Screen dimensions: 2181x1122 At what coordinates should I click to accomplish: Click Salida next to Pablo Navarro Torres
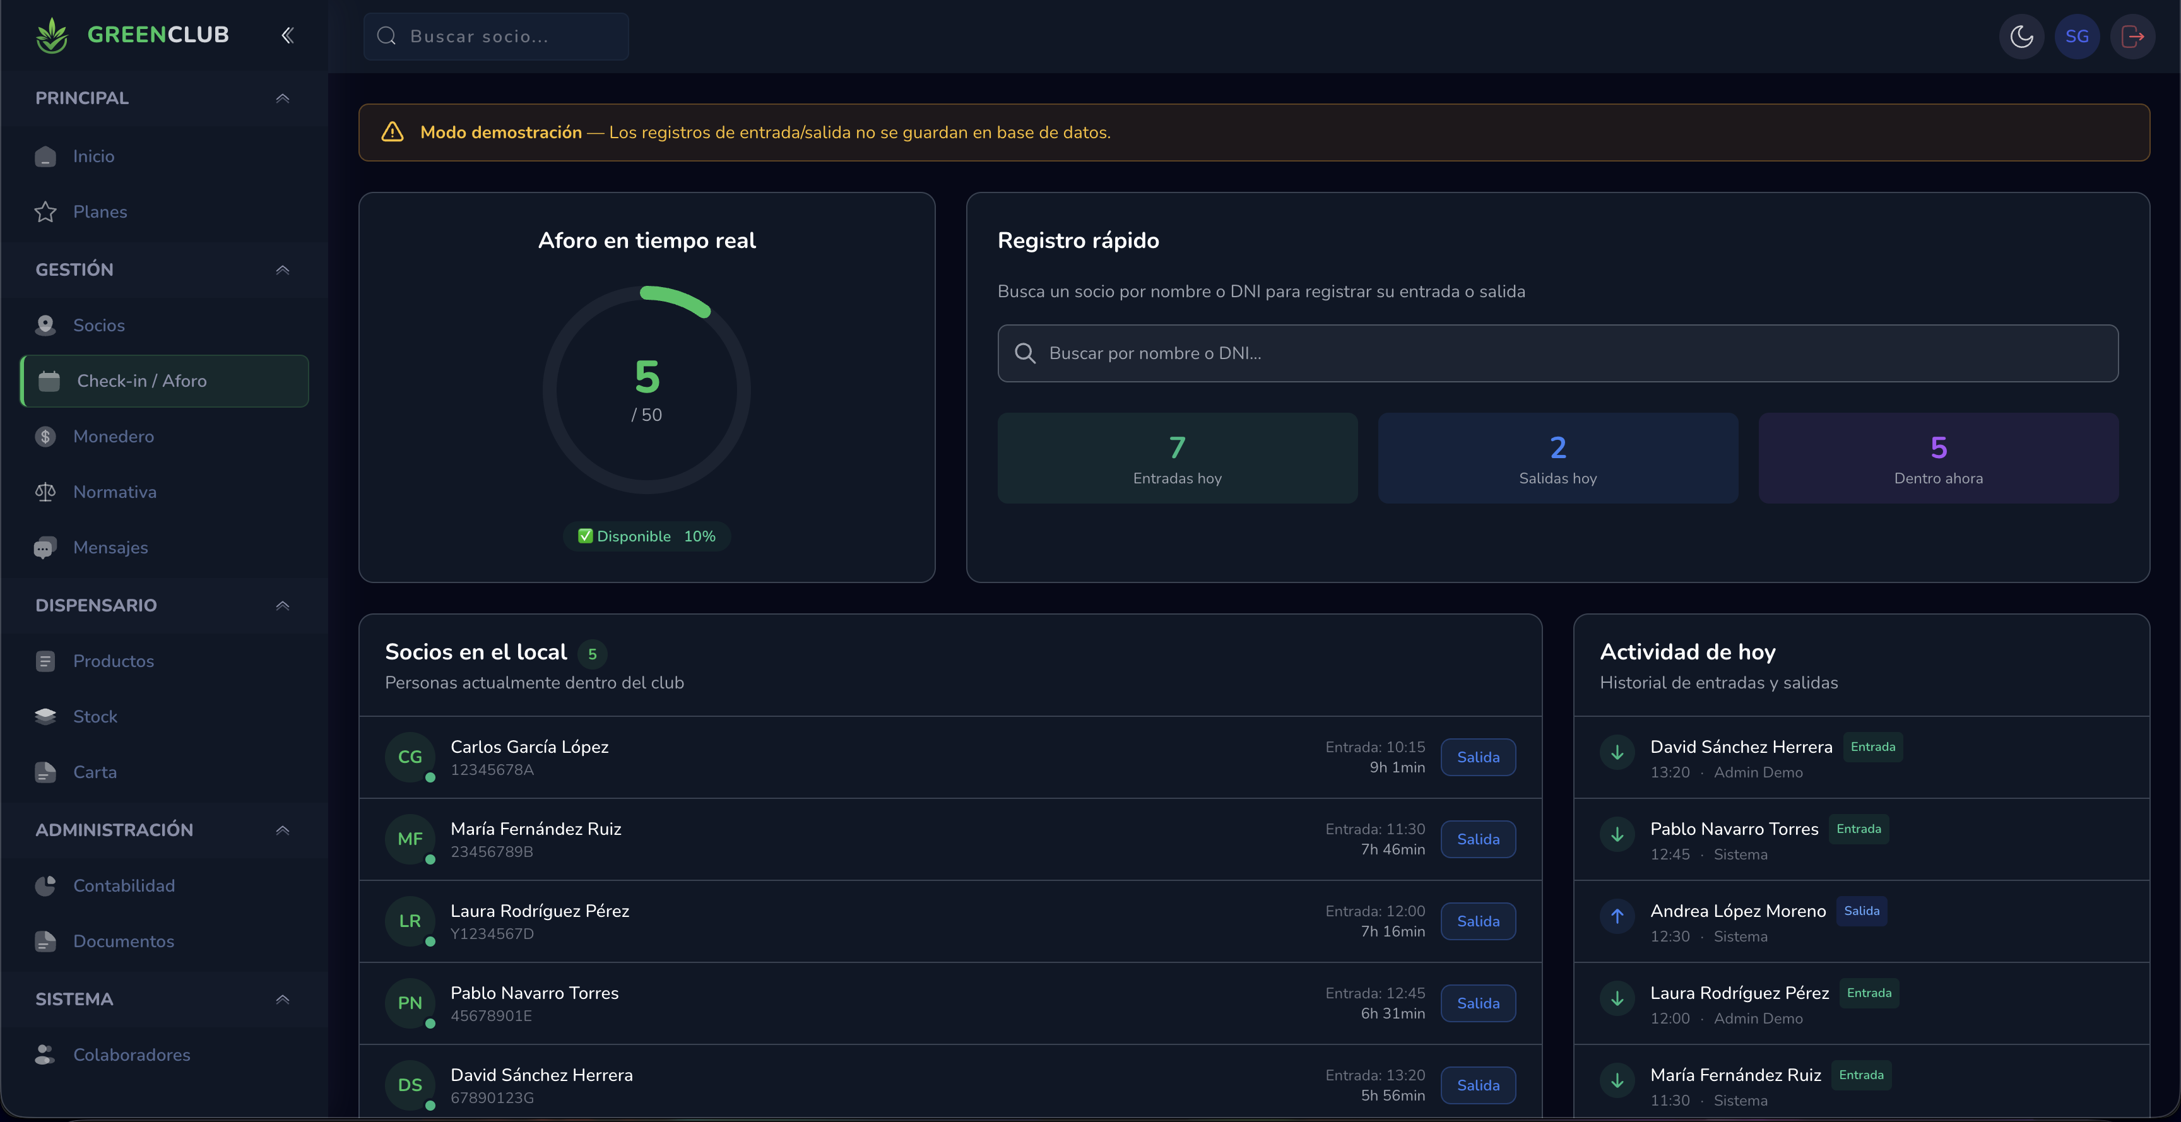point(1478,1003)
